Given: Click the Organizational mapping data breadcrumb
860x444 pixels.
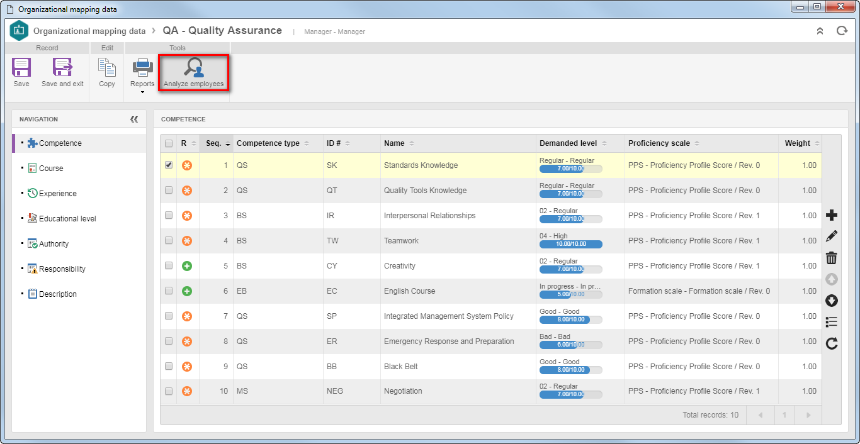Looking at the screenshot, I should tap(89, 31).
